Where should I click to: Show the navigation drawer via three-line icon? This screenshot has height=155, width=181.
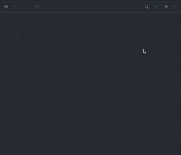tap(6, 6)
